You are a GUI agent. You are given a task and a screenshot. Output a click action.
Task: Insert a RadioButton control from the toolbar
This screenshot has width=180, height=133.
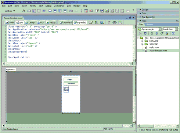pos(55,11)
